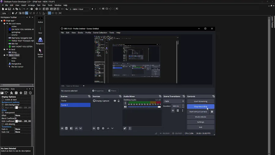This screenshot has width=275, height=155.
Task: Collapse FNaF test root node
Action: click(x=2, y=21)
